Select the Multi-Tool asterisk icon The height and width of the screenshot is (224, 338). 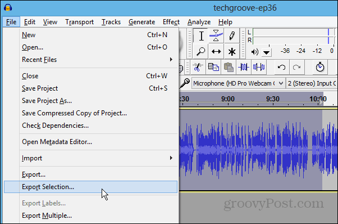(232, 51)
